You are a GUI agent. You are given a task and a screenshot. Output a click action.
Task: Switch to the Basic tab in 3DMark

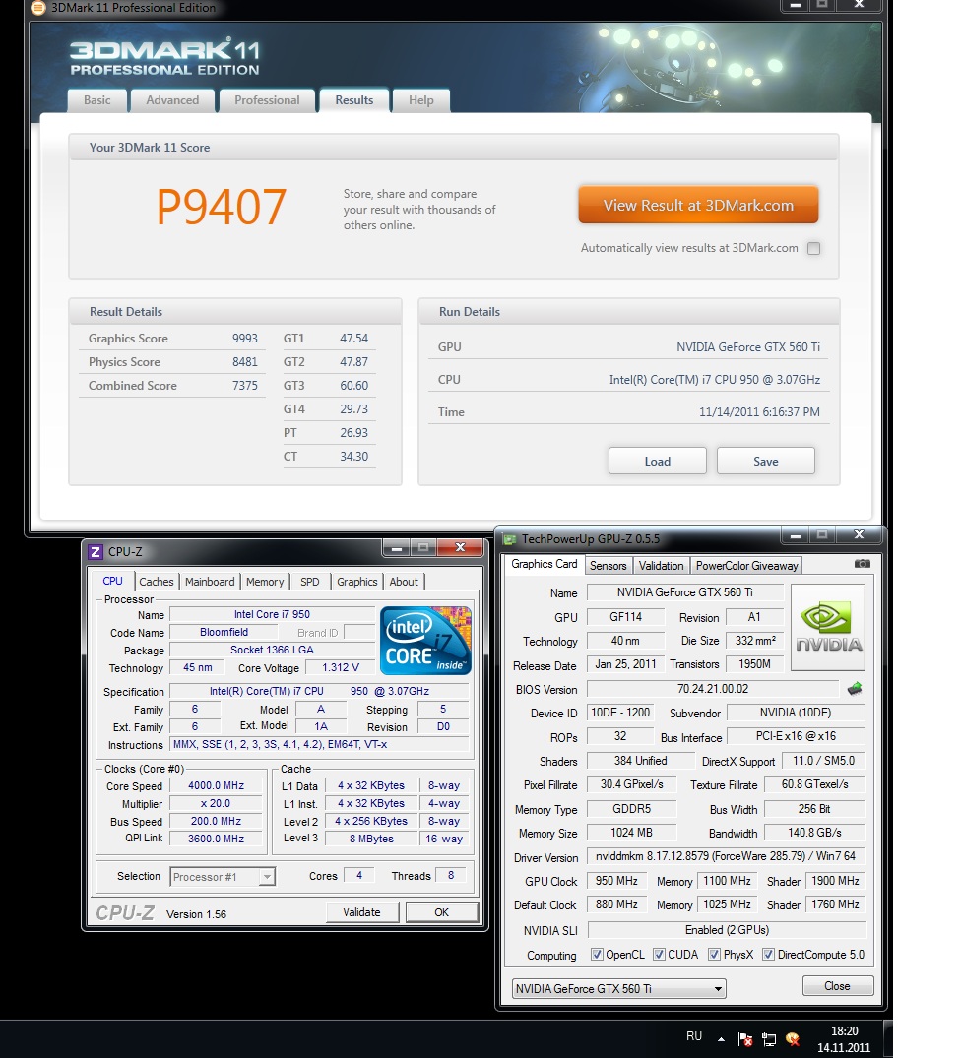click(97, 100)
